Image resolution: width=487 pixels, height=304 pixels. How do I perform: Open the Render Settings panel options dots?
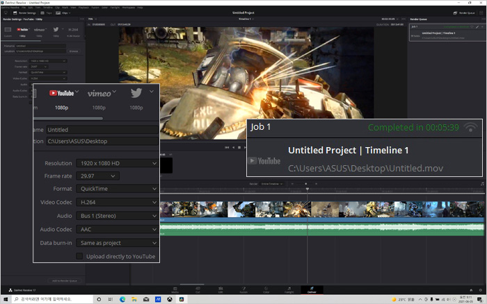pos(81,19)
